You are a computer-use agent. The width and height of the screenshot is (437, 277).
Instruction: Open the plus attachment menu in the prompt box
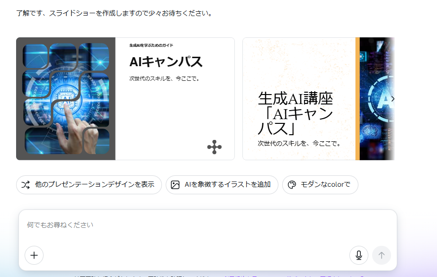(x=34, y=255)
